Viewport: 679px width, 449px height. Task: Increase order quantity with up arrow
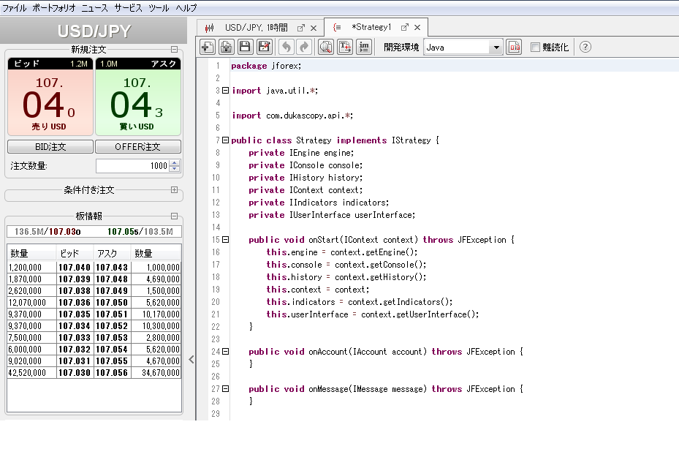(x=175, y=163)
